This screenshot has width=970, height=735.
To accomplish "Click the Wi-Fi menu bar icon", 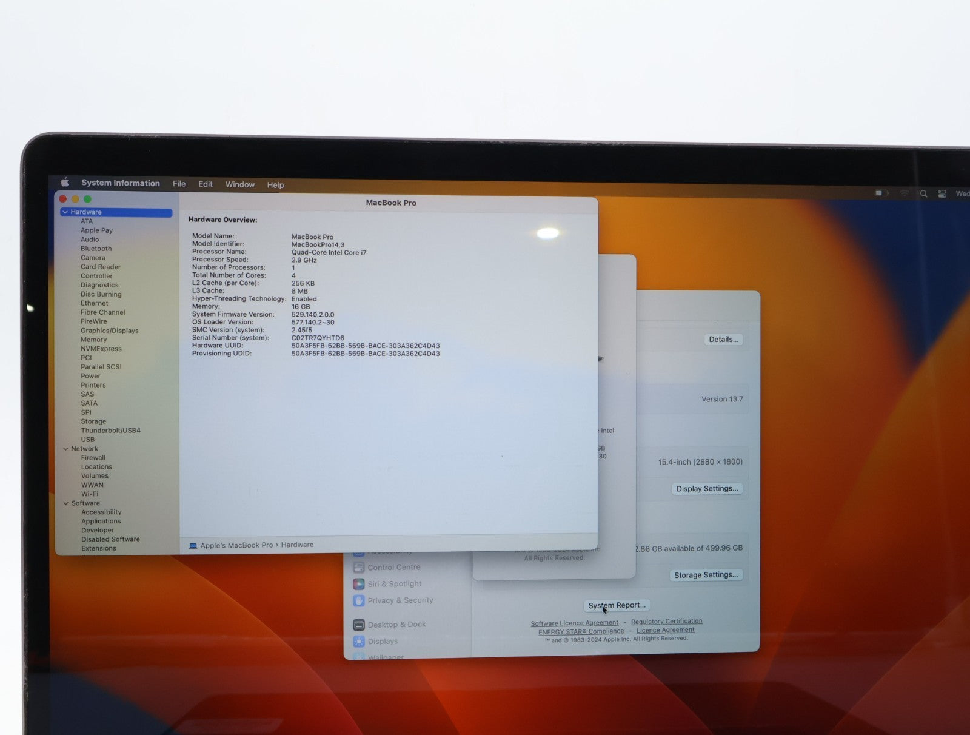I will coord(904,193).
